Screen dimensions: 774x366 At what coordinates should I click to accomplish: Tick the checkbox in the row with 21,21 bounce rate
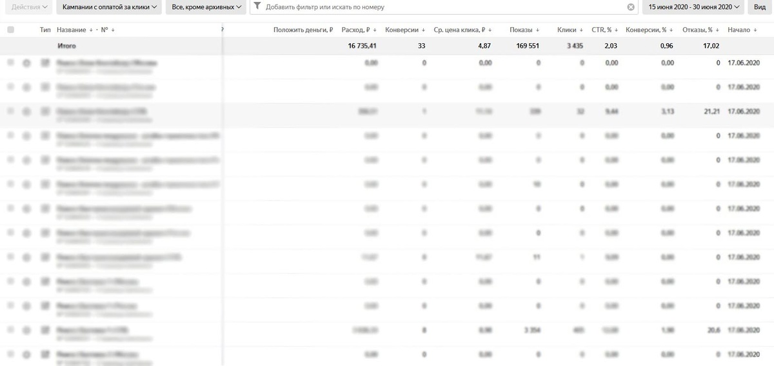coord(10,111)
